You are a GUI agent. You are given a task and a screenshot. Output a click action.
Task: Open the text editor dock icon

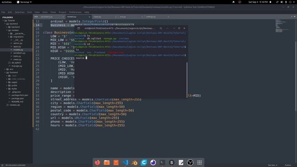click(x=181, y=162)
